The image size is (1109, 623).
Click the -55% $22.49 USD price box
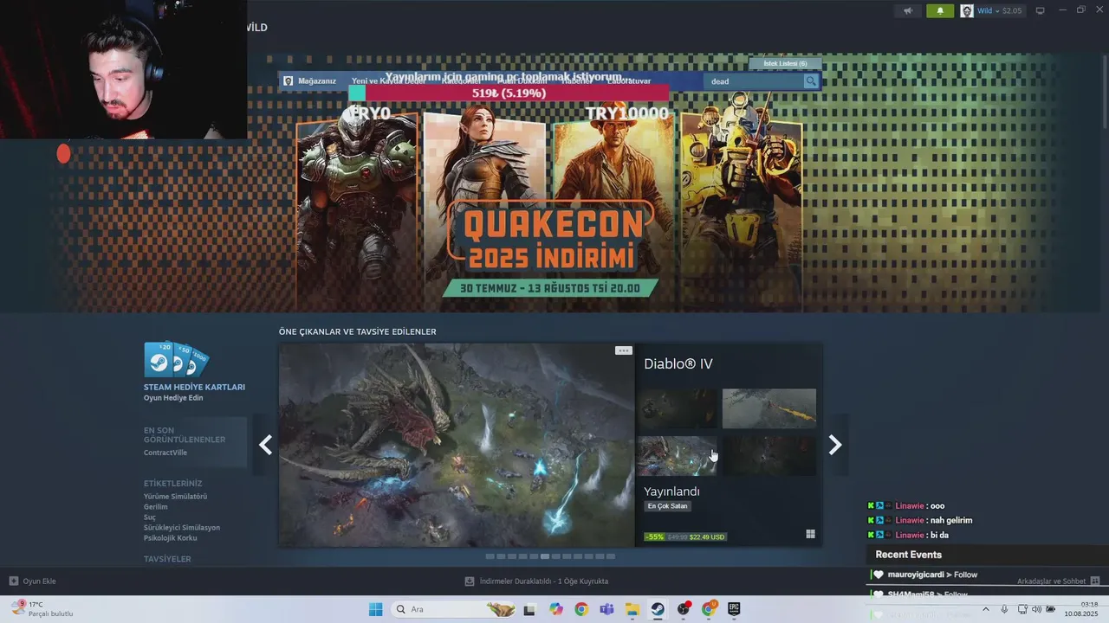(x=684, y=536)
